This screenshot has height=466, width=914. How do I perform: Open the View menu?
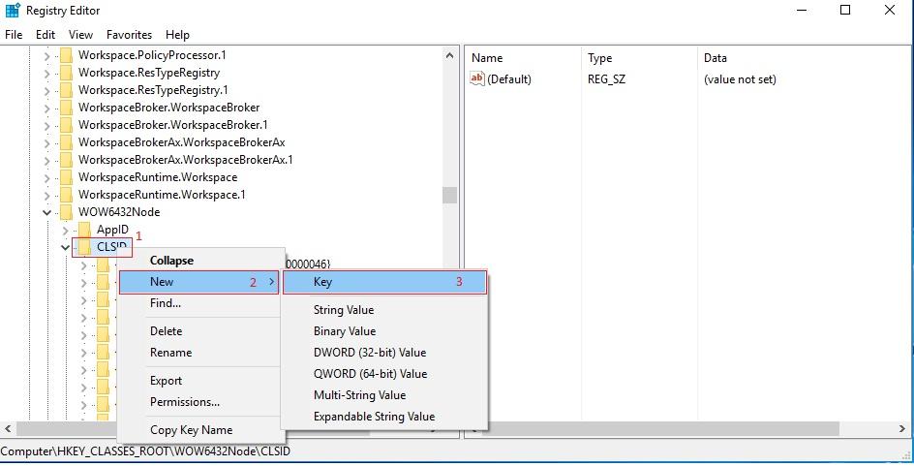[x=80, y=35]
